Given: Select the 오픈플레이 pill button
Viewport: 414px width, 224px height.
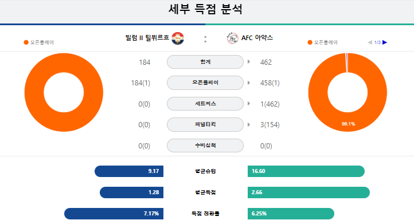Looking at the screenshot, I should (x=205, y=82).
